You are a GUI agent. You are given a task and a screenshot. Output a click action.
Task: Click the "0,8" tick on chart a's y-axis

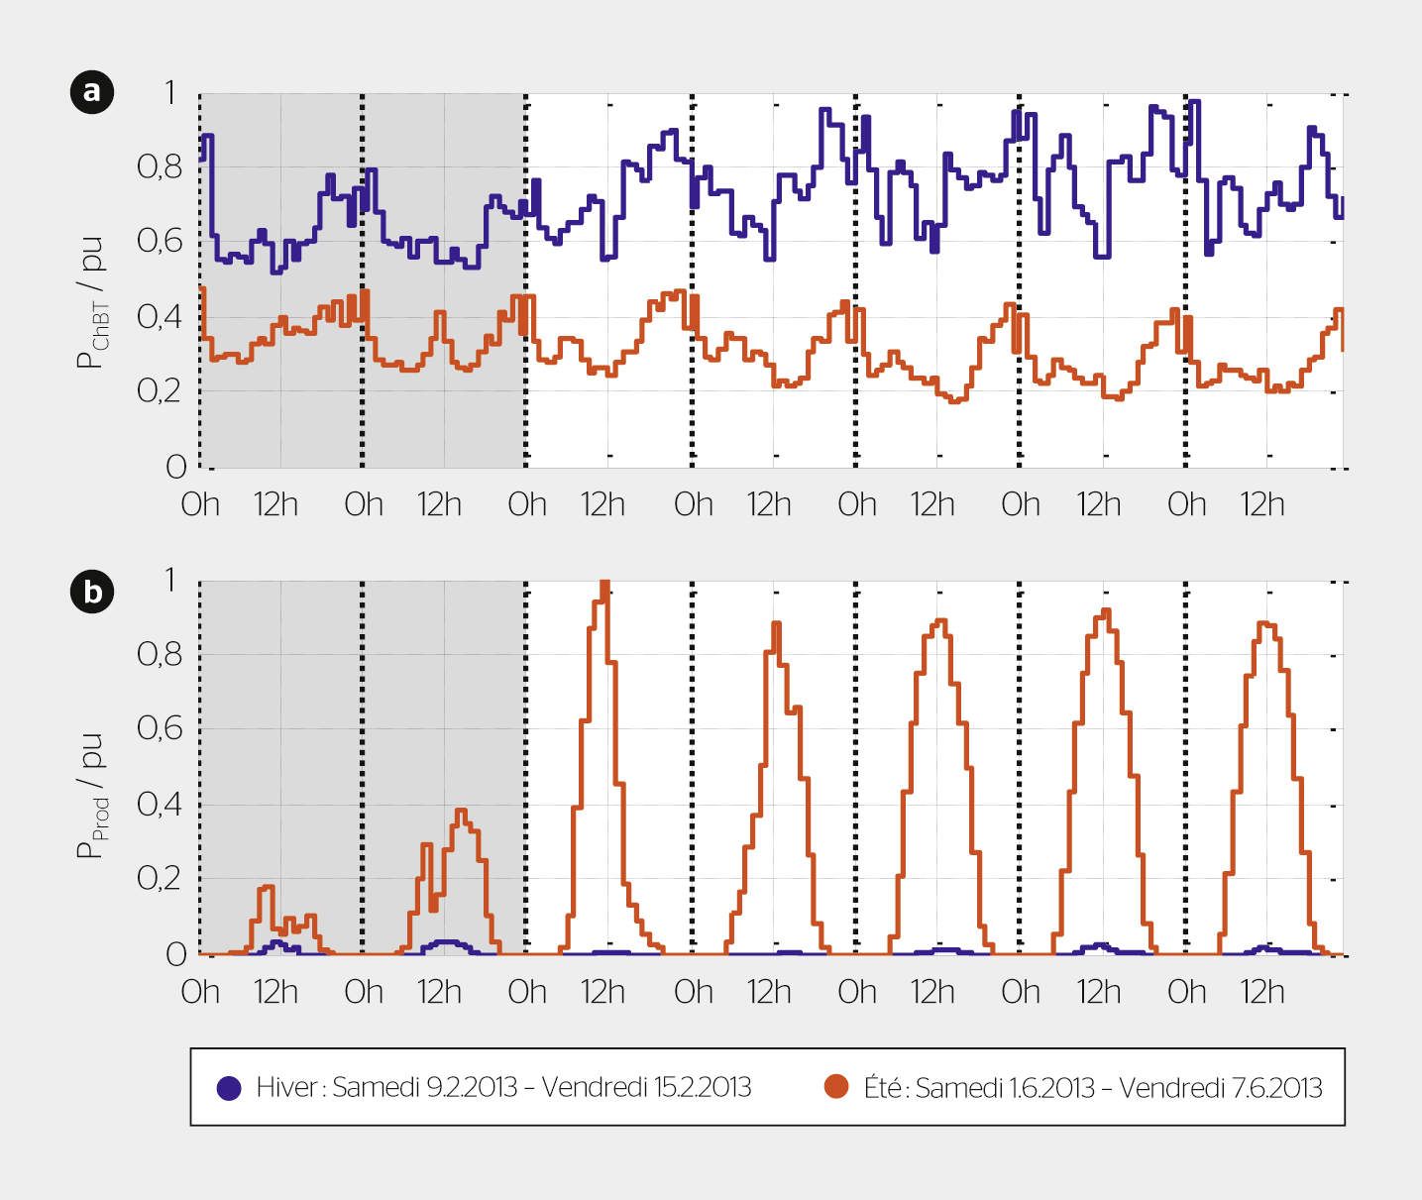tap(160, 167)
